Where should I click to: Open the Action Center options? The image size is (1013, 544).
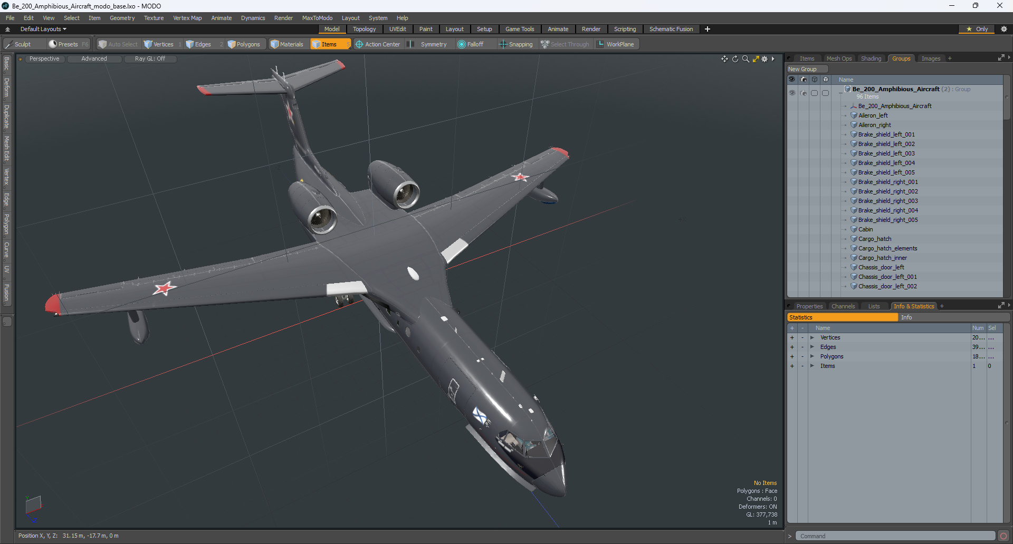[378, 44]
